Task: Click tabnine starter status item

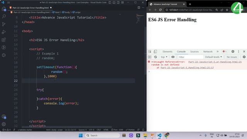Action: point(25,130)
